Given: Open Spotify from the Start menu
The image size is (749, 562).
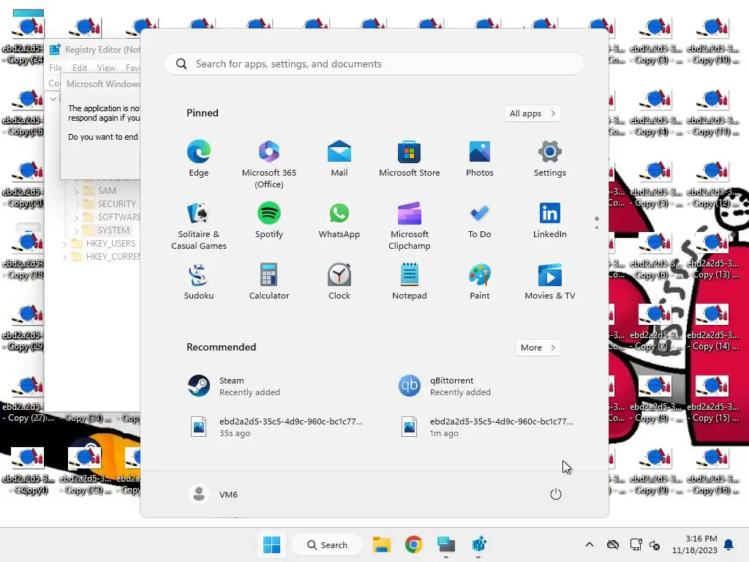Looking at the screenshot, I should pos(269,220).
